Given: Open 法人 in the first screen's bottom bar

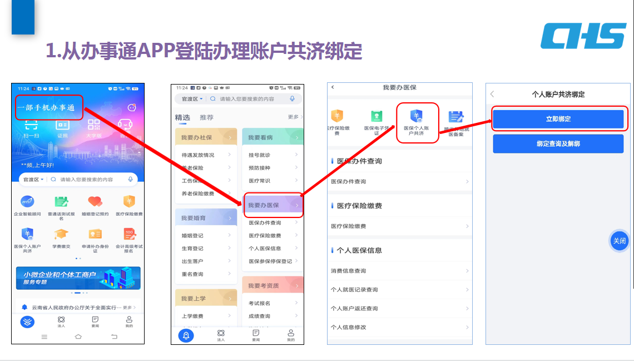Looking at the screenshot, I should tap(61, 322).
